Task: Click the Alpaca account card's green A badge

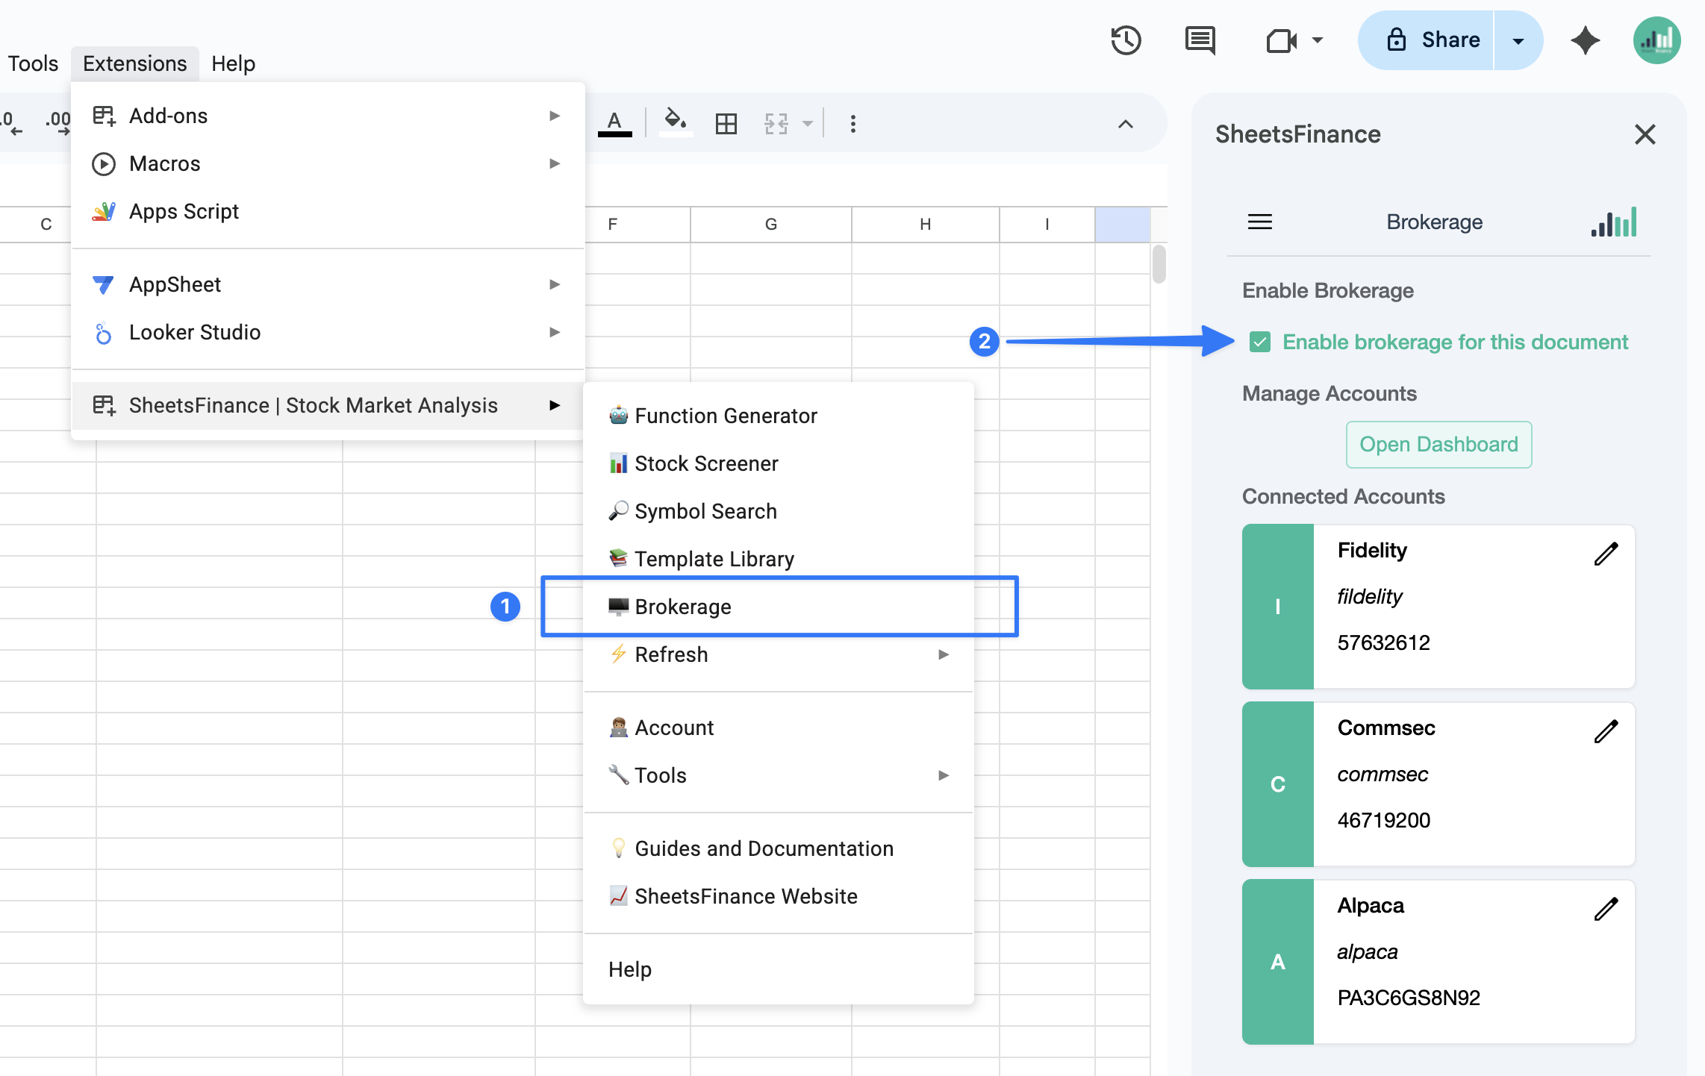Action: 1277,962
